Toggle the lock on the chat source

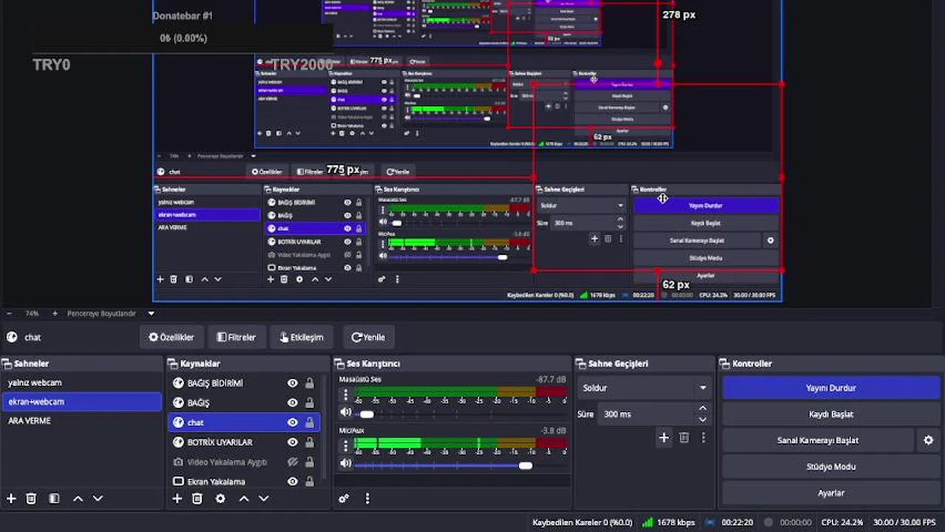click(310, 423)
